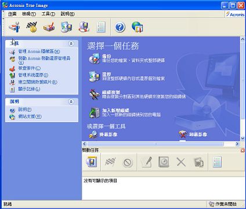
Task: Click the greyed delete task X icon
Action: point(181,162)
